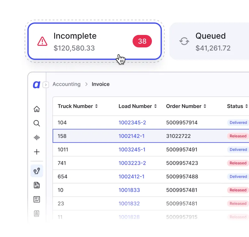Image resolution: width=249 pixels, height=237 pixels.
Task: Select truck number 23 cell
Action: pyautogui.click(x=61, y=204)
